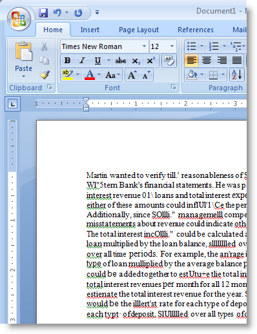
Task: Open the numbering library dropdown
Action: (224, 46)
